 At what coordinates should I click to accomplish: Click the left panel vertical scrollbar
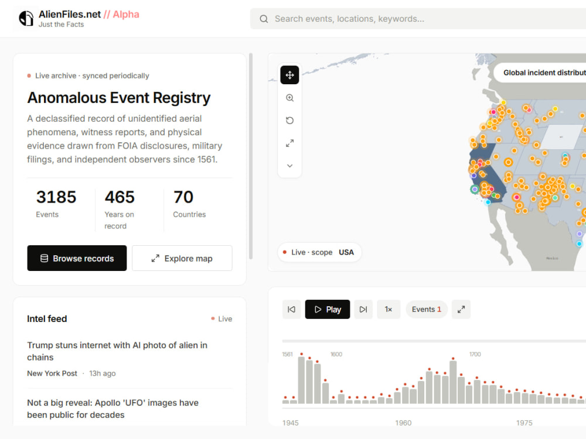(251, 156)
